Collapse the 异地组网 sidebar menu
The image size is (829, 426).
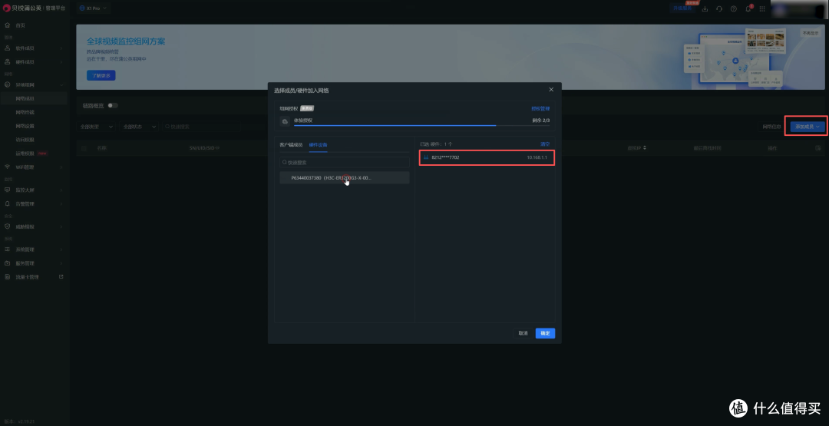click(x=61, y=84)
